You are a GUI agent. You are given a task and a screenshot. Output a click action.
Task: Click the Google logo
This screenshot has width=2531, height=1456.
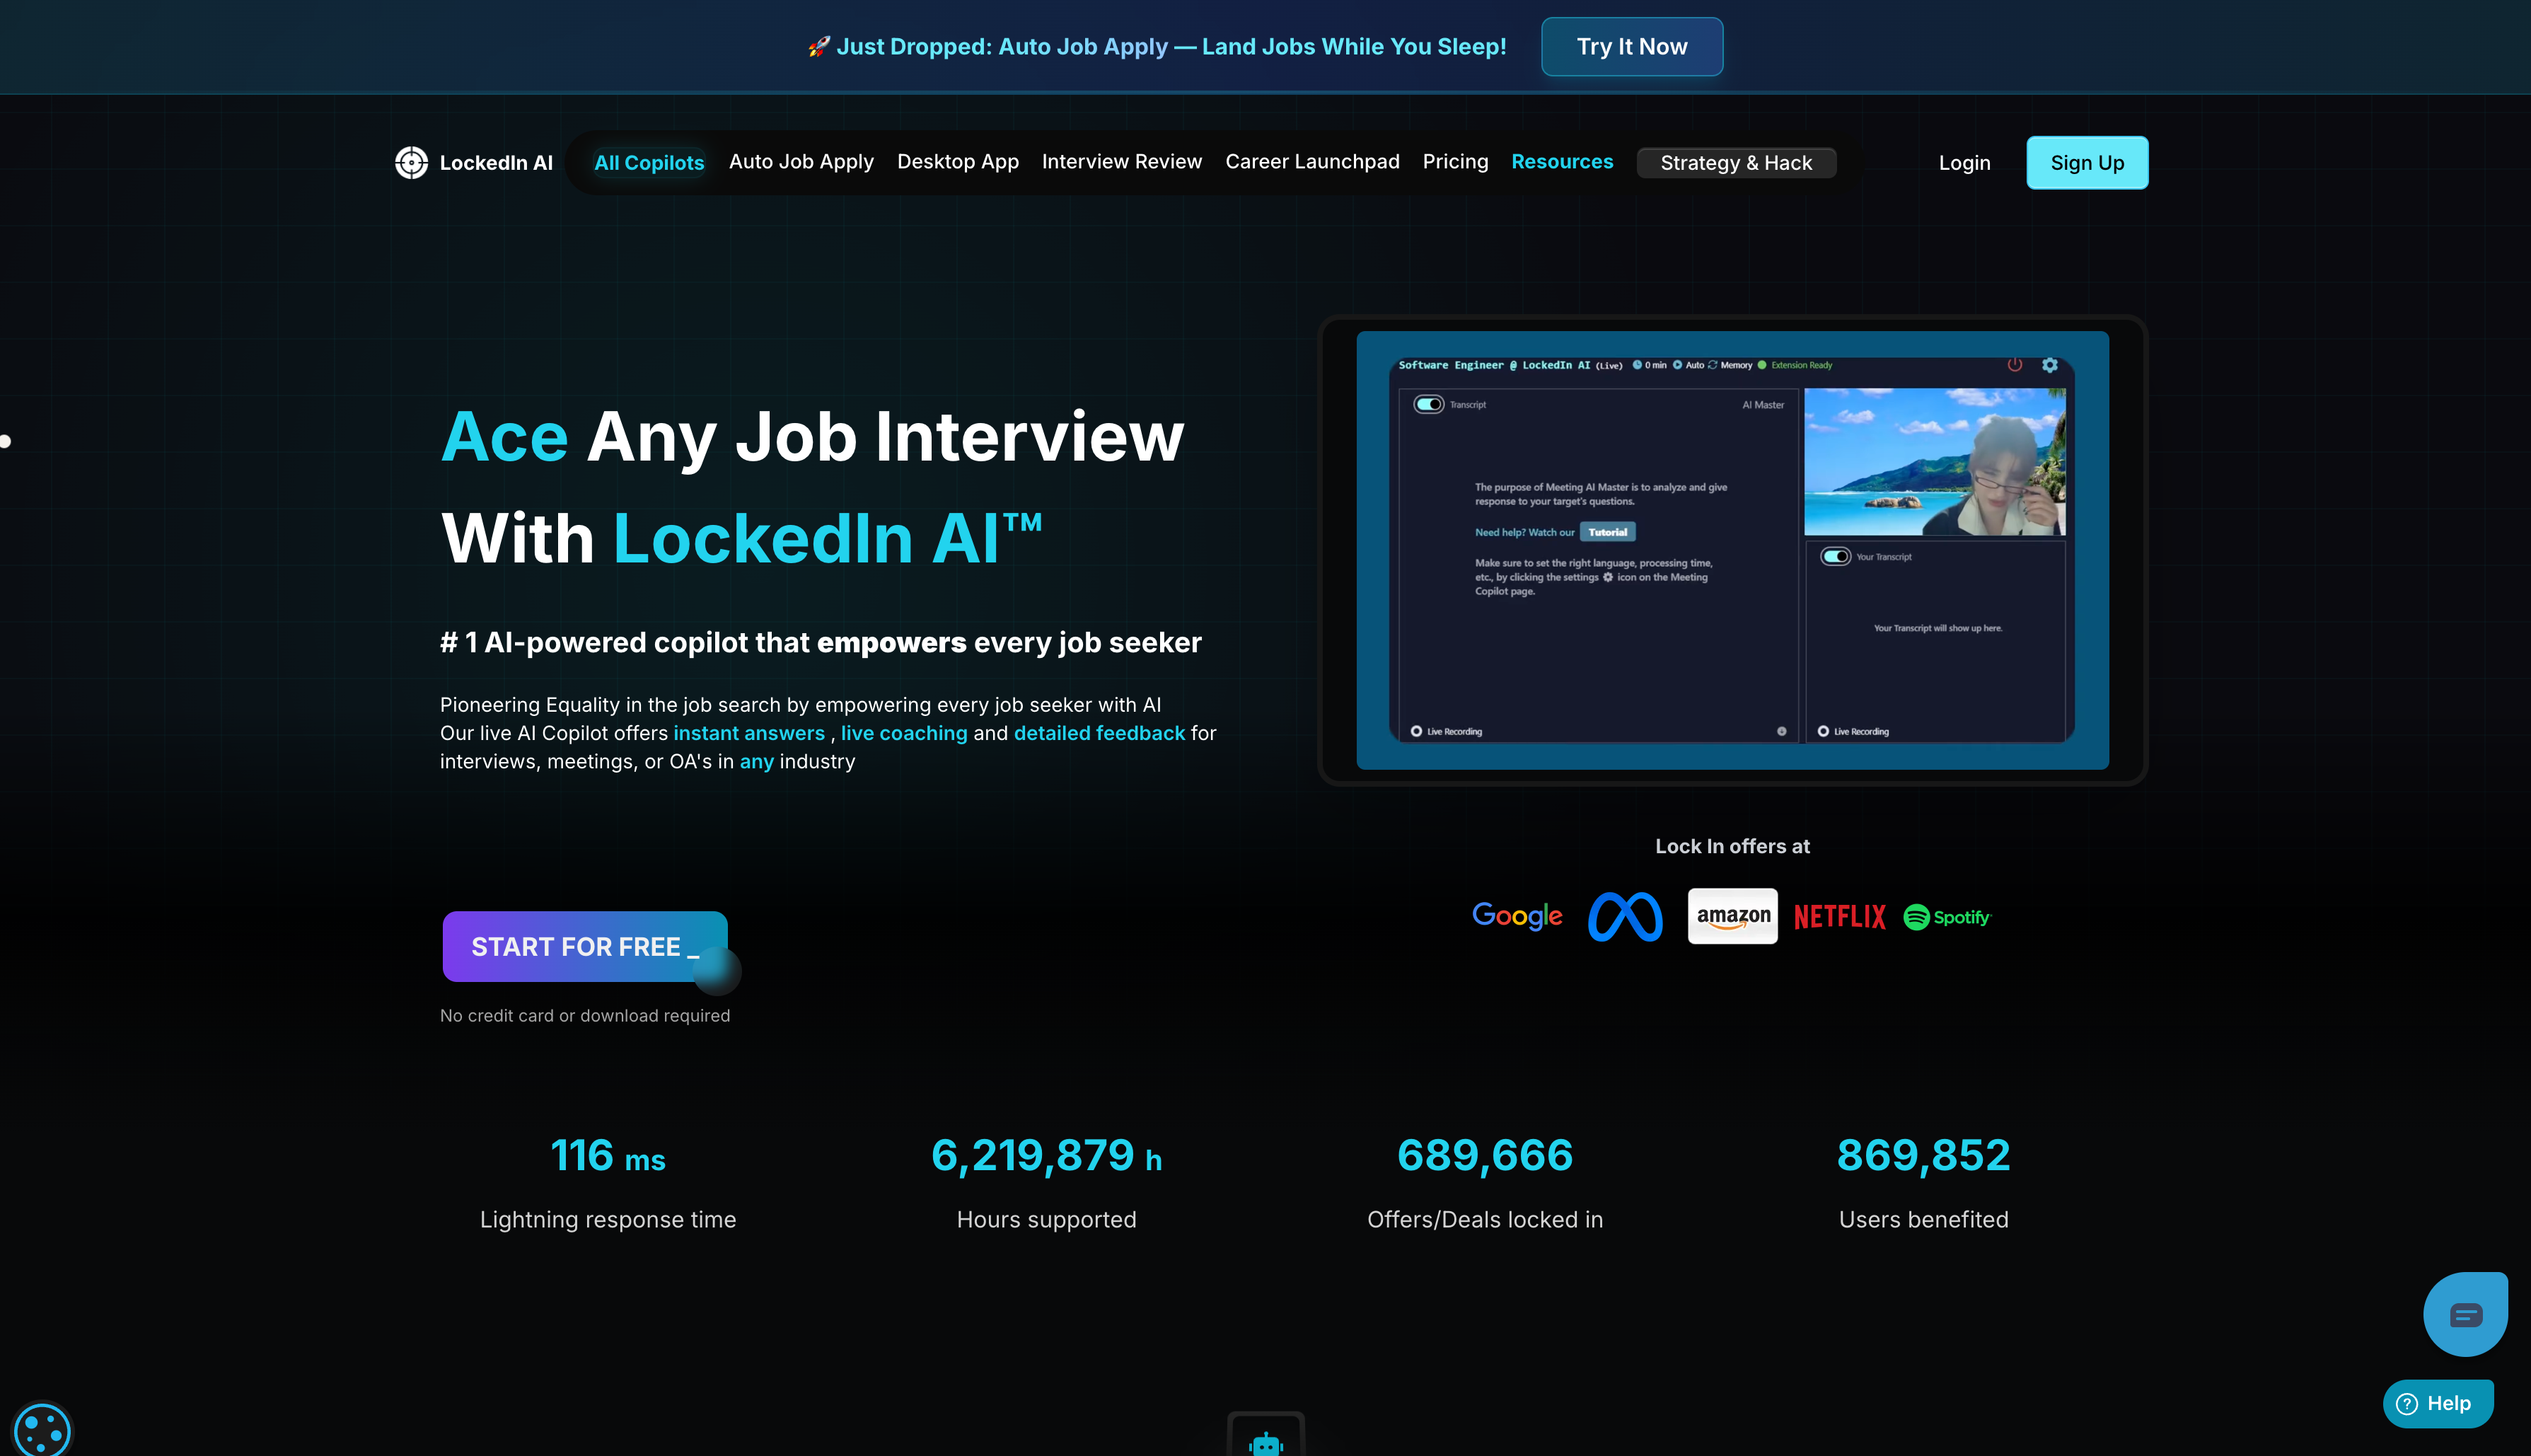click(1517, 916)
